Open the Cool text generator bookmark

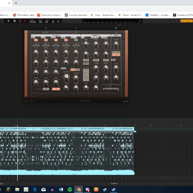76,15
